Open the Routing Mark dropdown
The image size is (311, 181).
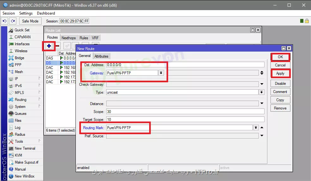(x=256, y=128)
